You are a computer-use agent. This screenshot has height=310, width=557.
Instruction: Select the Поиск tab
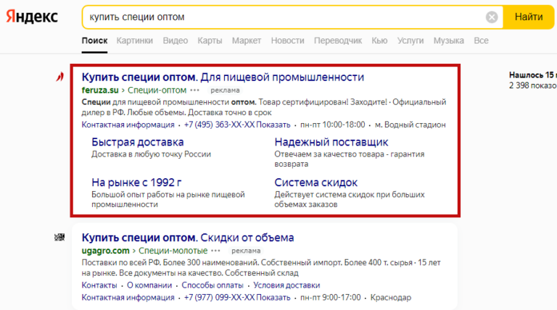[x=94, y=41]
